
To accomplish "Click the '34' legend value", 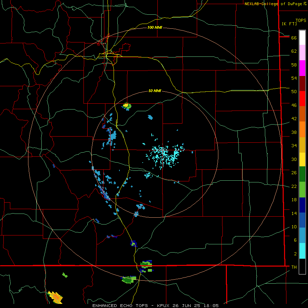I will click(x=294, y=145).
